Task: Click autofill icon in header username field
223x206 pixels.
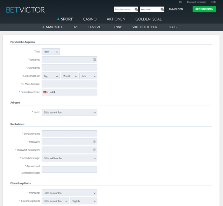Action: point(136,9)
